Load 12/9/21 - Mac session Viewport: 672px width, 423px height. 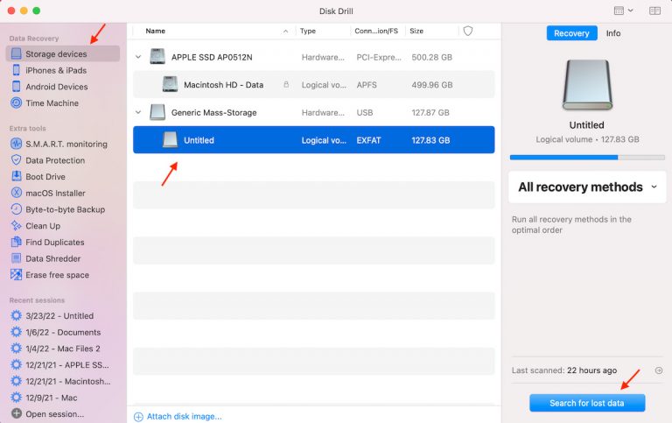51,398
